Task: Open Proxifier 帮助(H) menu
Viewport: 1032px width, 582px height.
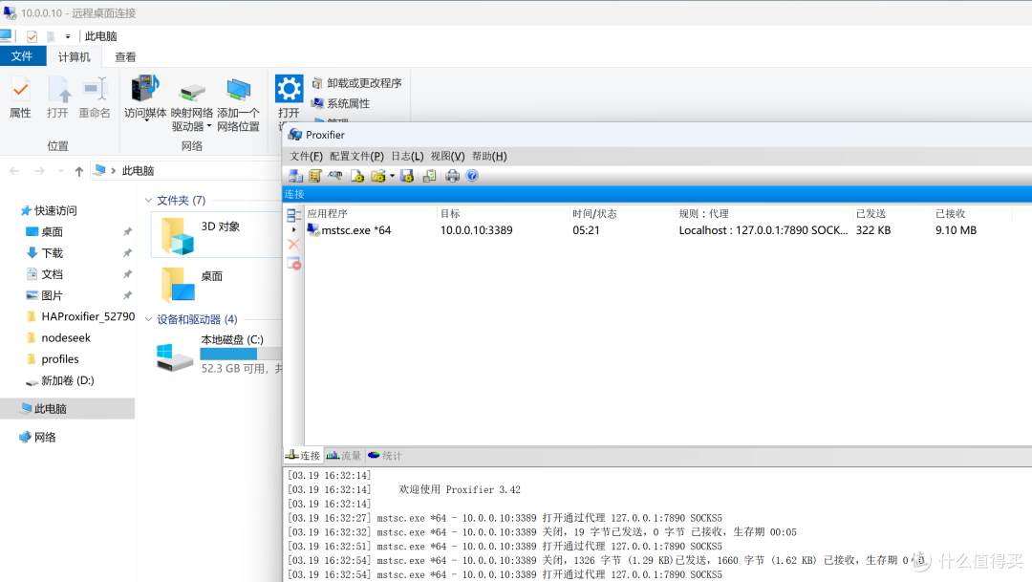Action: coord(489,156)
